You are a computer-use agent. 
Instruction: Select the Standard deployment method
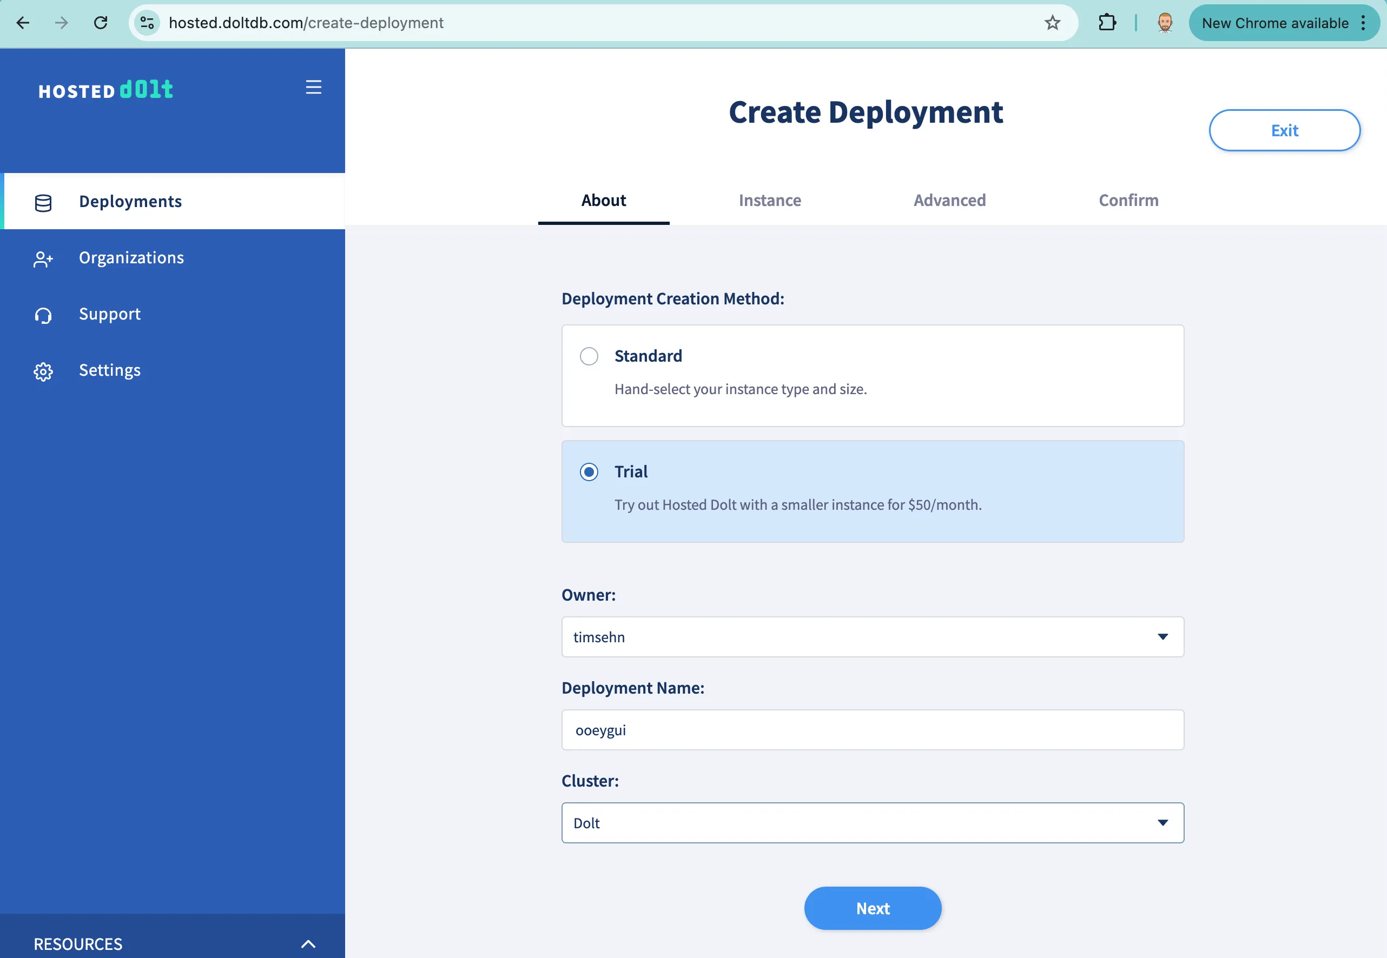589,356
